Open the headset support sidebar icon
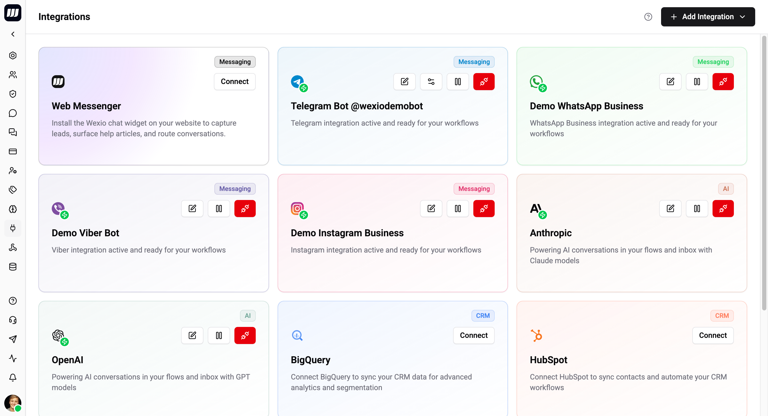 [x=13, y=320]
